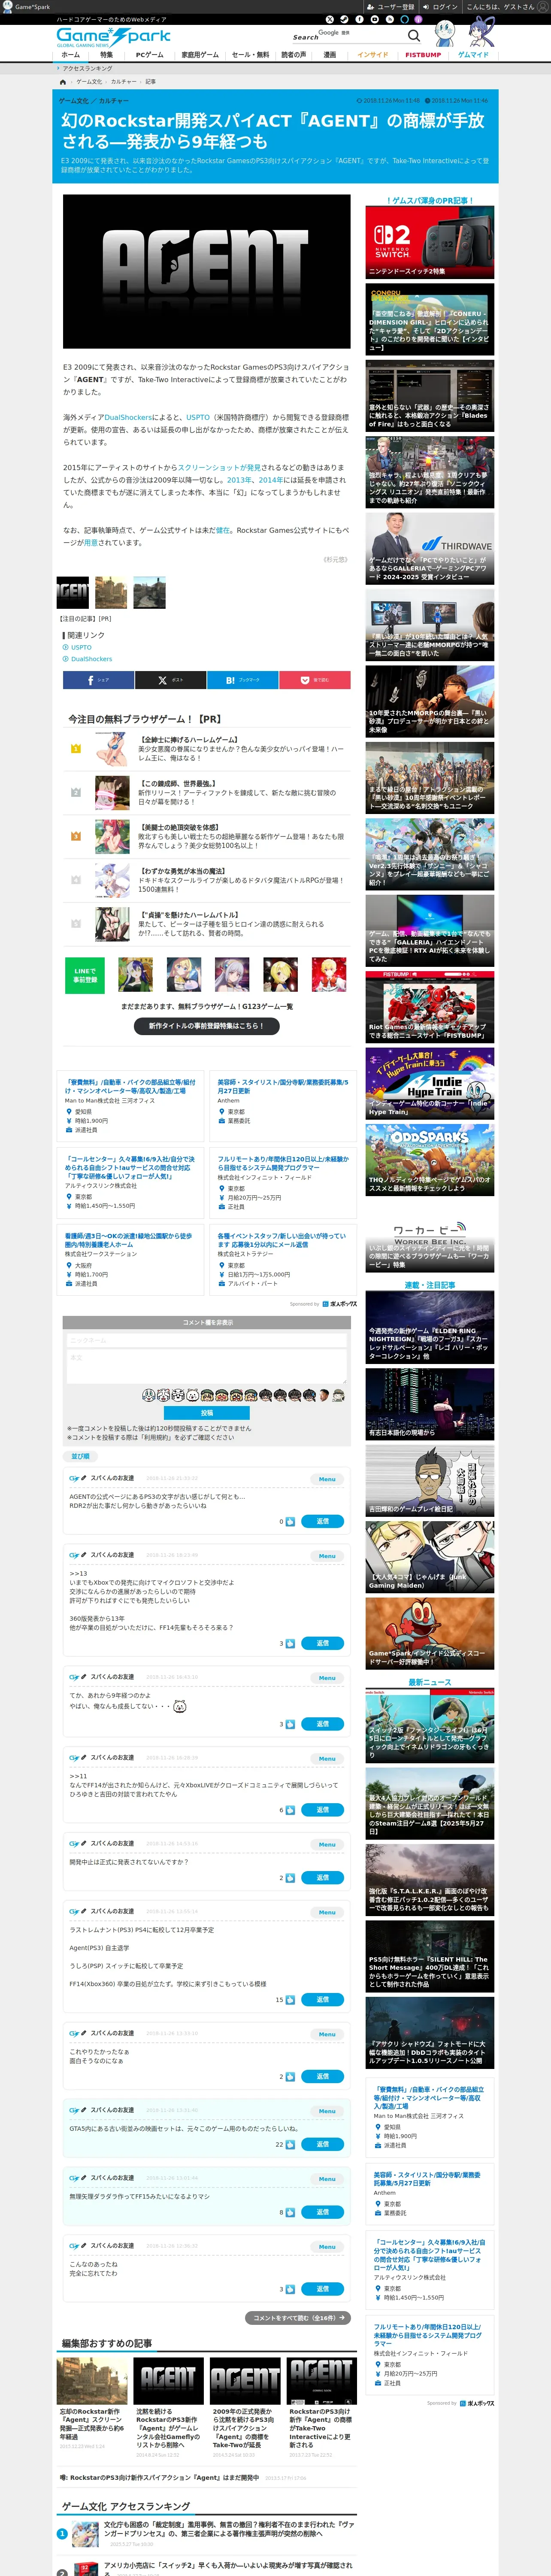Expand all comments (コメントをすべて読む)
The height and width of the screenshot is (2576, 551).
click(x=298, y=2317)
